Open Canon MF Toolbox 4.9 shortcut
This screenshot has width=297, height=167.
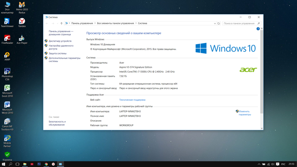point(7,124)
